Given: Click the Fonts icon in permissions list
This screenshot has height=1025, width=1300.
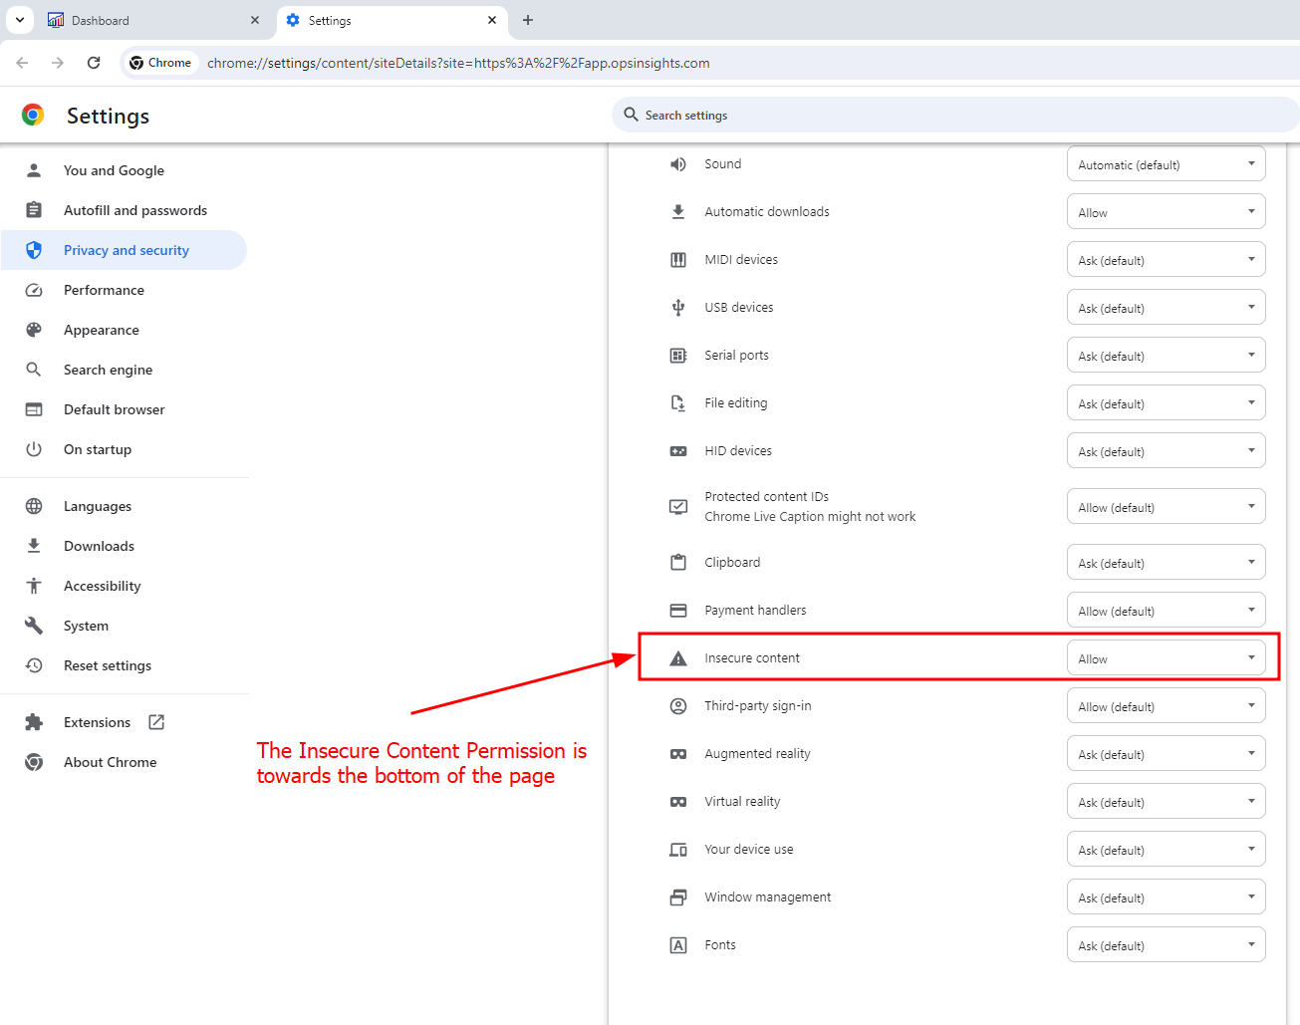Looking at the screenshot, I should pyautogui.click(x=678, y=945).
